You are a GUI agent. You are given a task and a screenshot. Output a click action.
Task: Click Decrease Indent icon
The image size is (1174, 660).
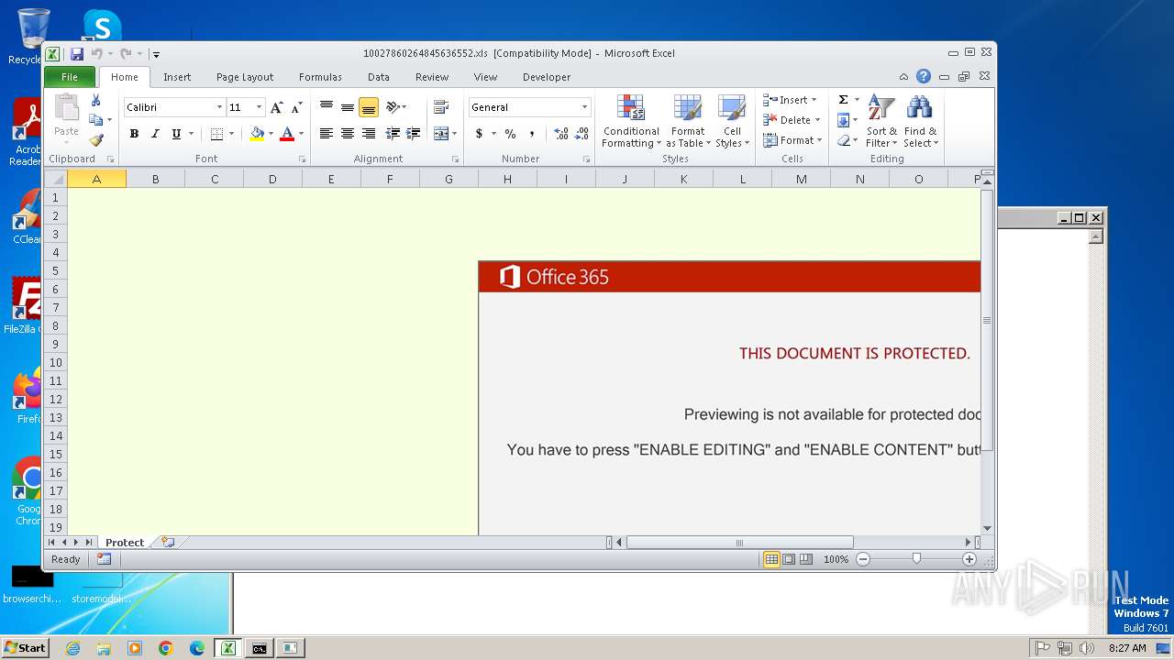click(x=393, y=134)
